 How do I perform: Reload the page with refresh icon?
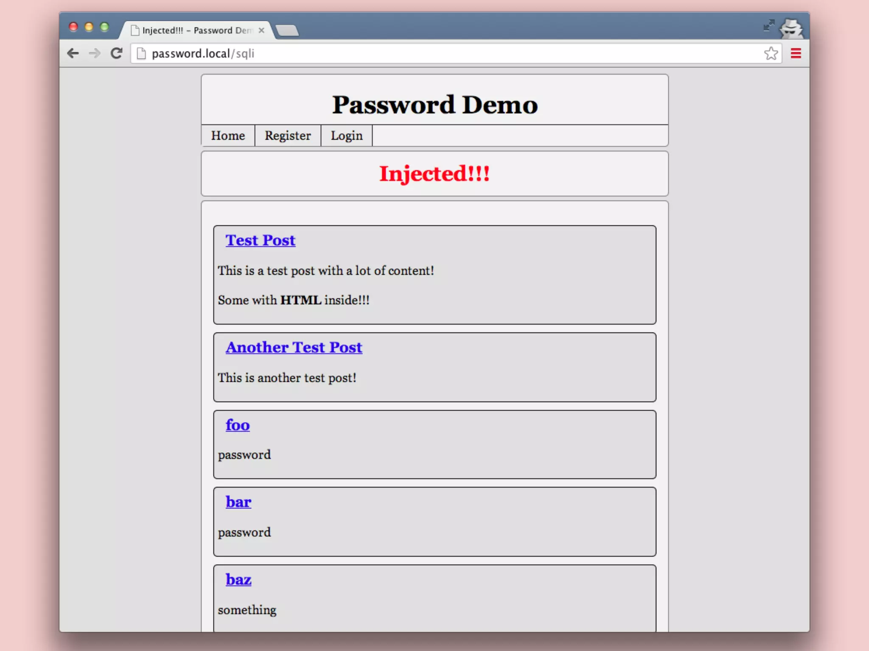(116, 53)
